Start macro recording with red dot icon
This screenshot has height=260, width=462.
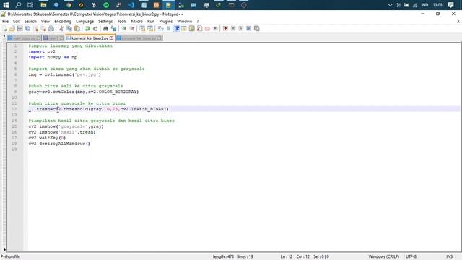coord(225,29)
